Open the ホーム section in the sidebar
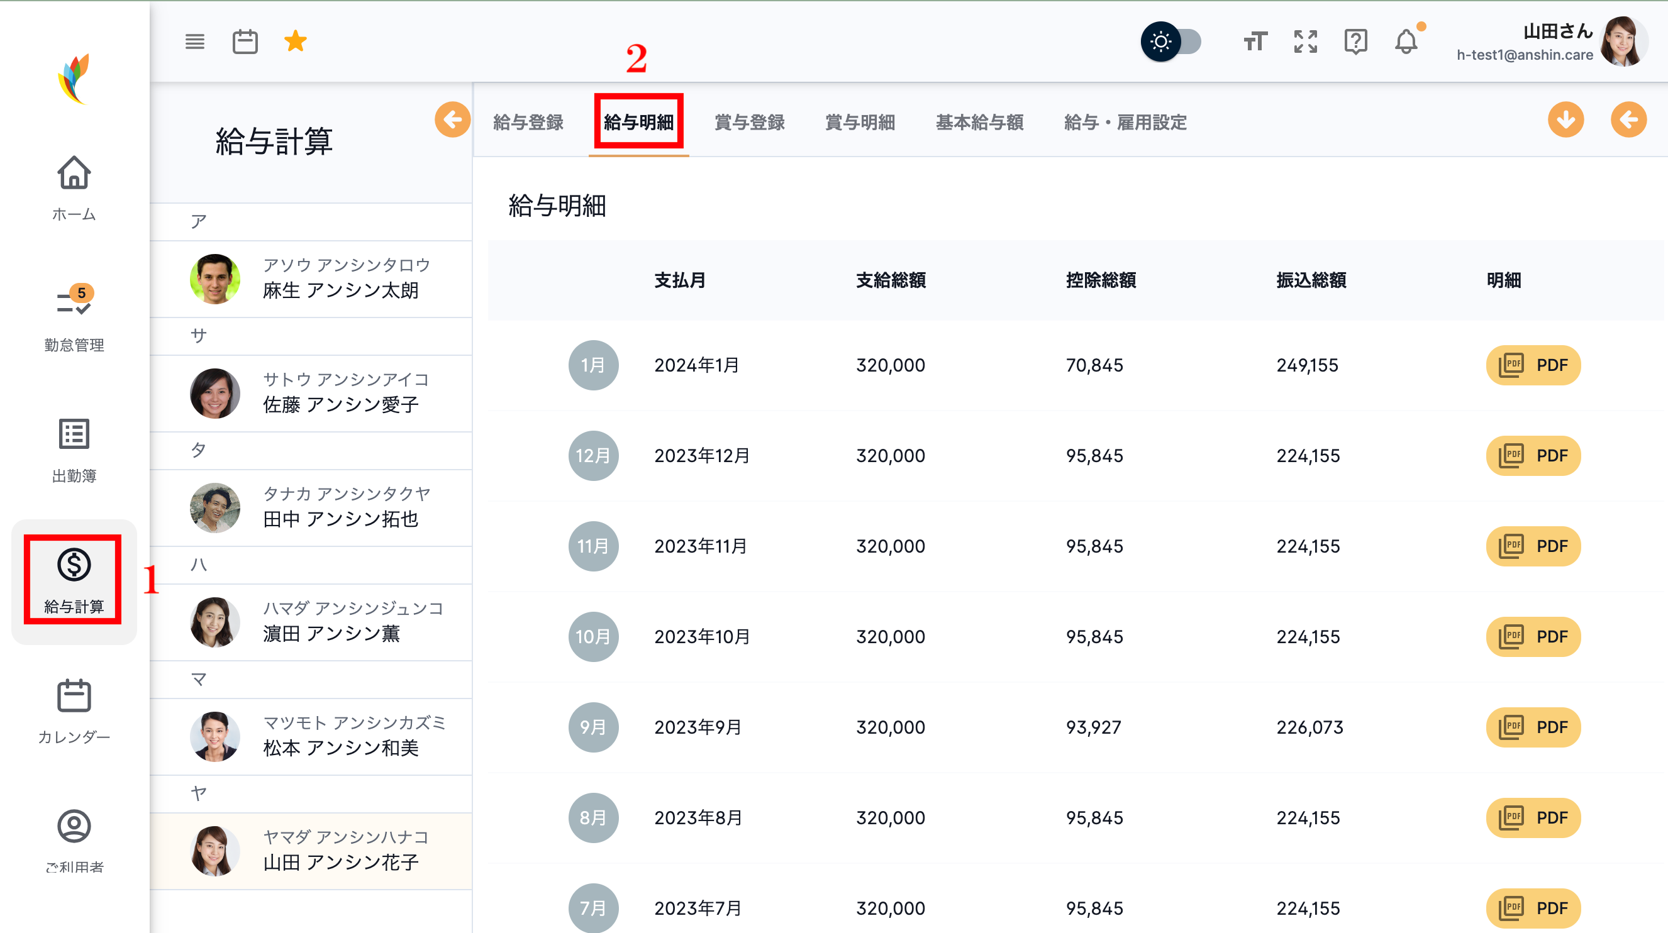The width and height of the screenshot is (1668, 933). [x=74, y=189]
